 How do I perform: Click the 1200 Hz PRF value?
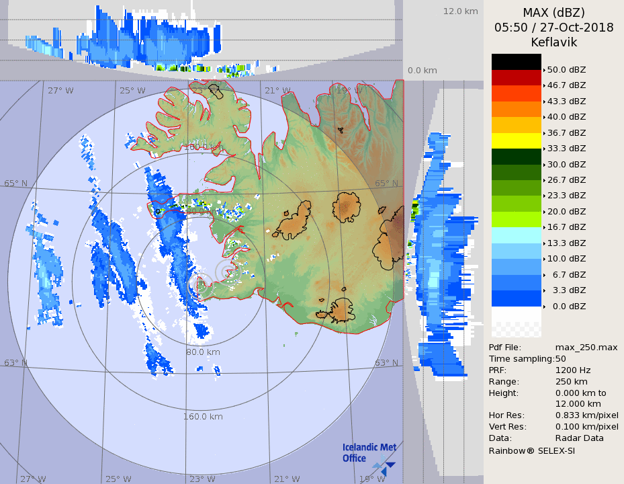tap(573, 370)
